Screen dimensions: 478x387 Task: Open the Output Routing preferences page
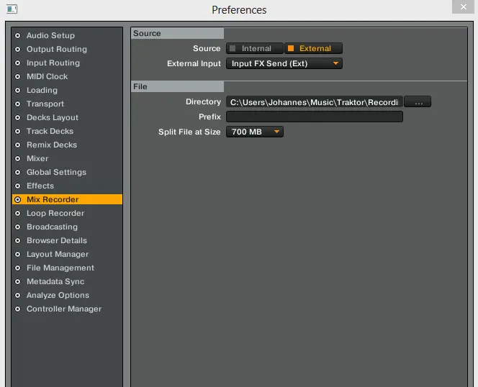pyautogui.click(x=56, y=49)
